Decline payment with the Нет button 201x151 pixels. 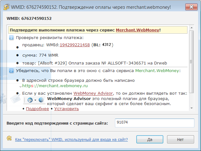[x=180, y=139]
